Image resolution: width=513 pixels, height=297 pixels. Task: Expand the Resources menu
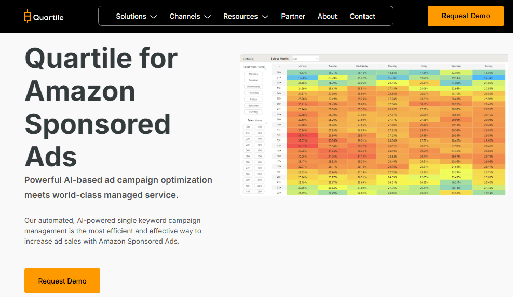[x=240, y=17]
